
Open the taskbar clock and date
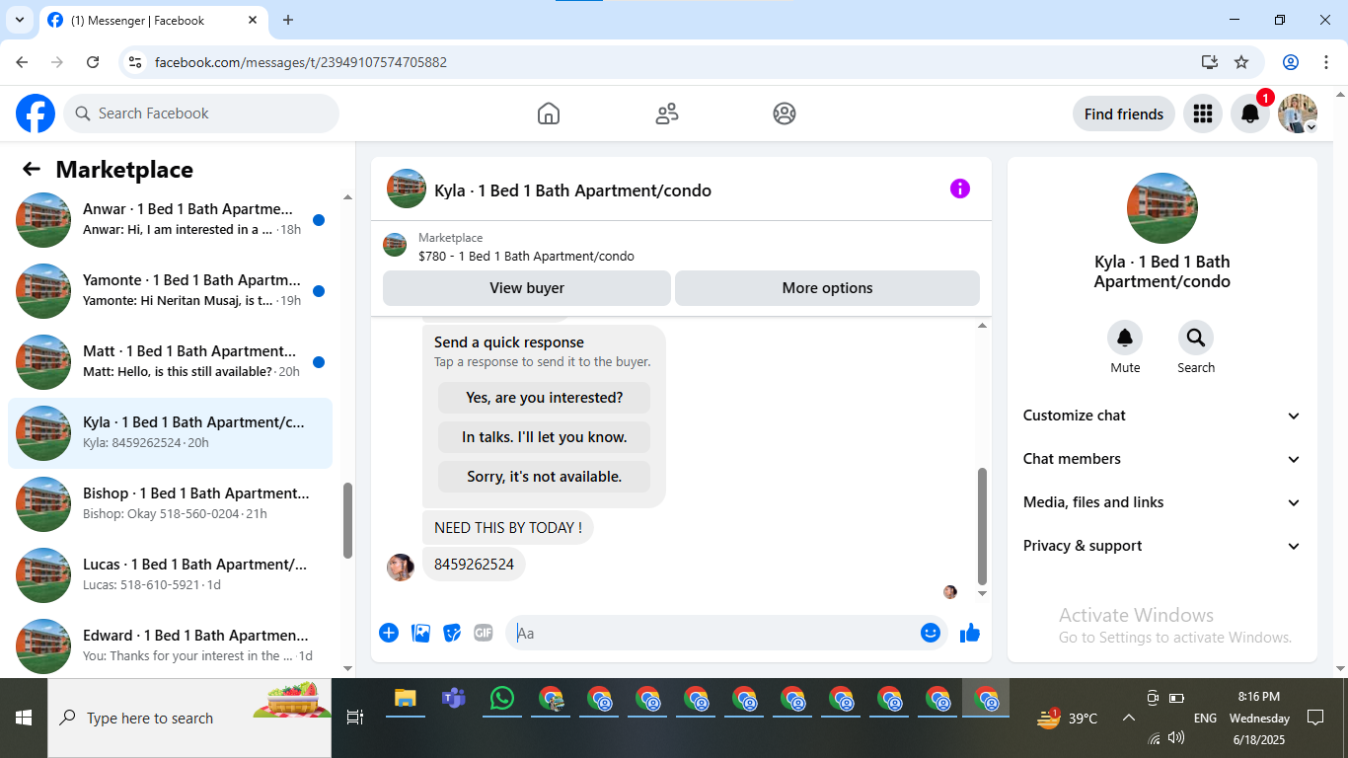[1260, 718]
